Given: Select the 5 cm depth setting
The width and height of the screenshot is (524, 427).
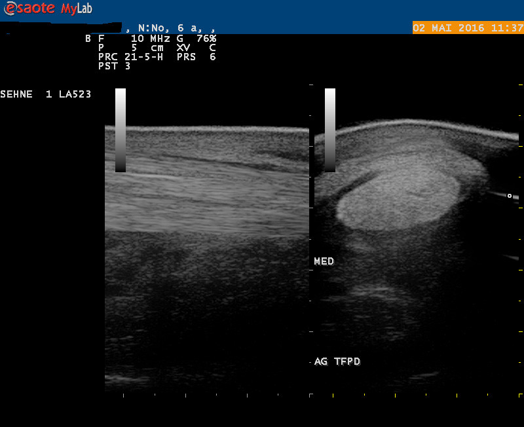Looking at the screenshot, I should (x=144, y=48).
